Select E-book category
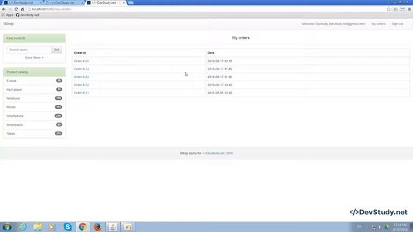Screen dimensions: 413x232 [x=34, y=81]
